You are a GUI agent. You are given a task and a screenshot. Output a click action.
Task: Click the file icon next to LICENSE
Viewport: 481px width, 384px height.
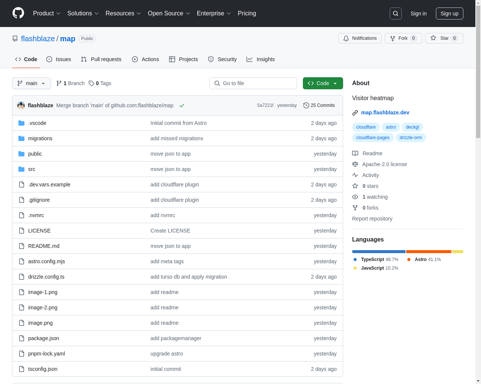(21, 231)
